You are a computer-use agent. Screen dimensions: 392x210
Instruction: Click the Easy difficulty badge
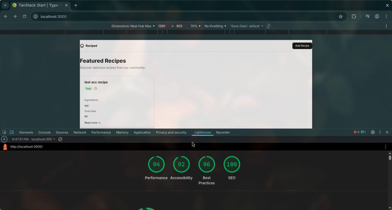(88, 89)
